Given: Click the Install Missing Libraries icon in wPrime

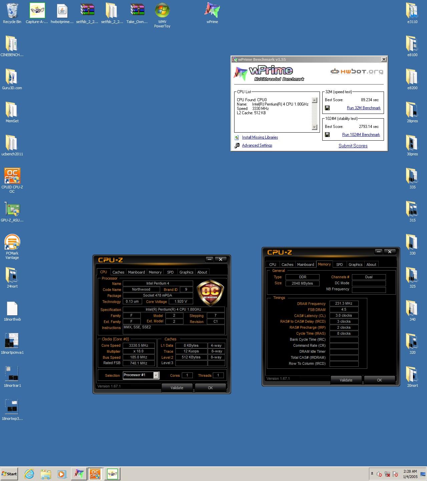Looking at the screenshot, I should [237, 137].
